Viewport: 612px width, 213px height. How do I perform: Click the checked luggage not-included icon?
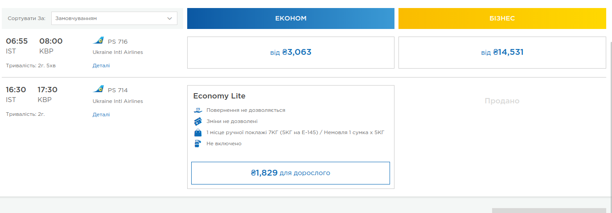[x=198, y=143]
